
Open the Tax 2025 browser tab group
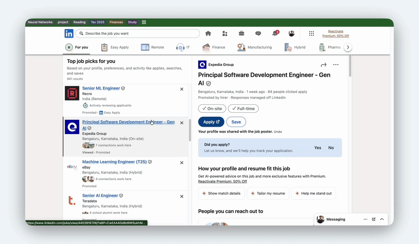click(x=98, y=22)
